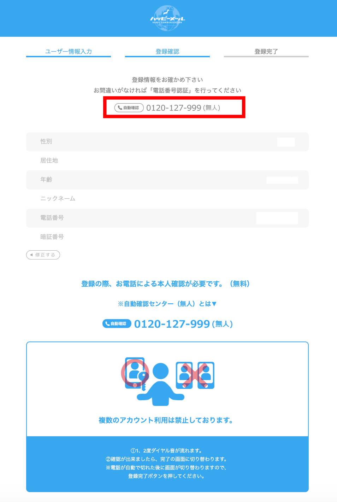The height and width of the screenshot is (502, 337).
Task: Click the person silhouette illustration
Action: click(161, 384)
